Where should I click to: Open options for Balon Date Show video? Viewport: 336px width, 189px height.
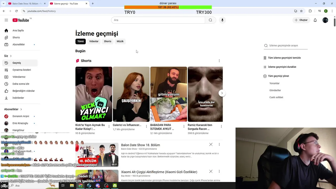point(219,145)
